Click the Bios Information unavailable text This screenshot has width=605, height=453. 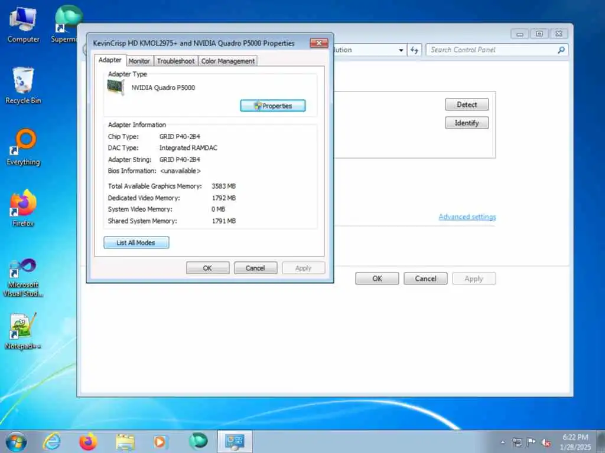(x=180, y=171)
